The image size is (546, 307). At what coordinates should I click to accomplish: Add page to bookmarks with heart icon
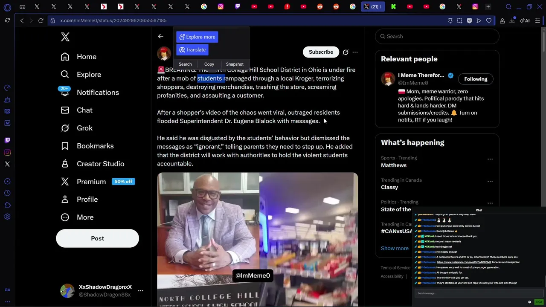(x=488, y=20)
